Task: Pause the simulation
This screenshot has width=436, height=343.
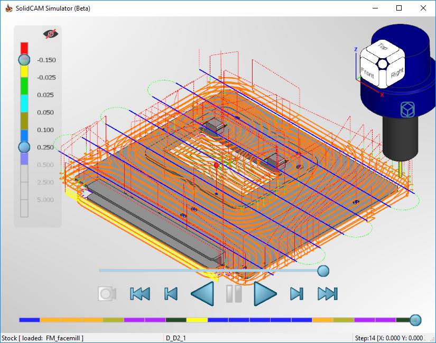Action: coord(234,294)
